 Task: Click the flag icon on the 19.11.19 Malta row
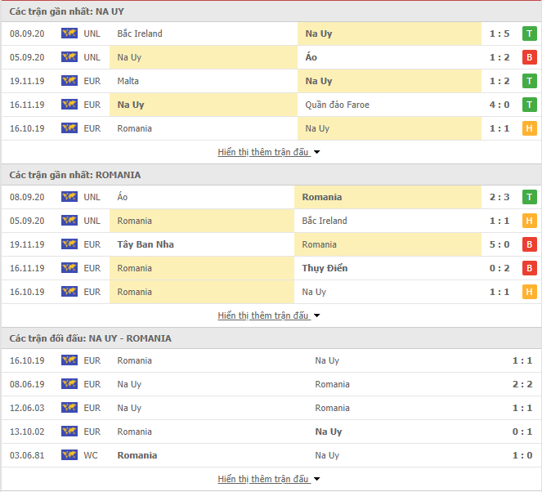[69, 81]
